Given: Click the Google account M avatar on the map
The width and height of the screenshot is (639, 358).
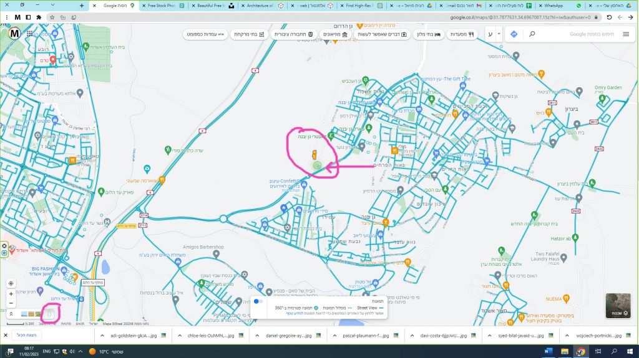Looking at the screenshot, I should coord(15,34).
